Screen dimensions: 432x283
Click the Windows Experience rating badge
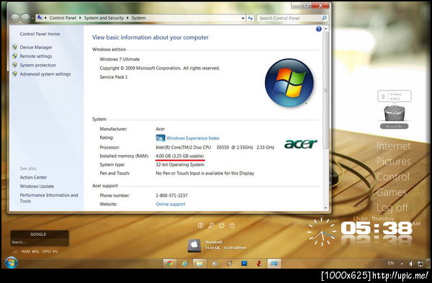click(161, 138)
